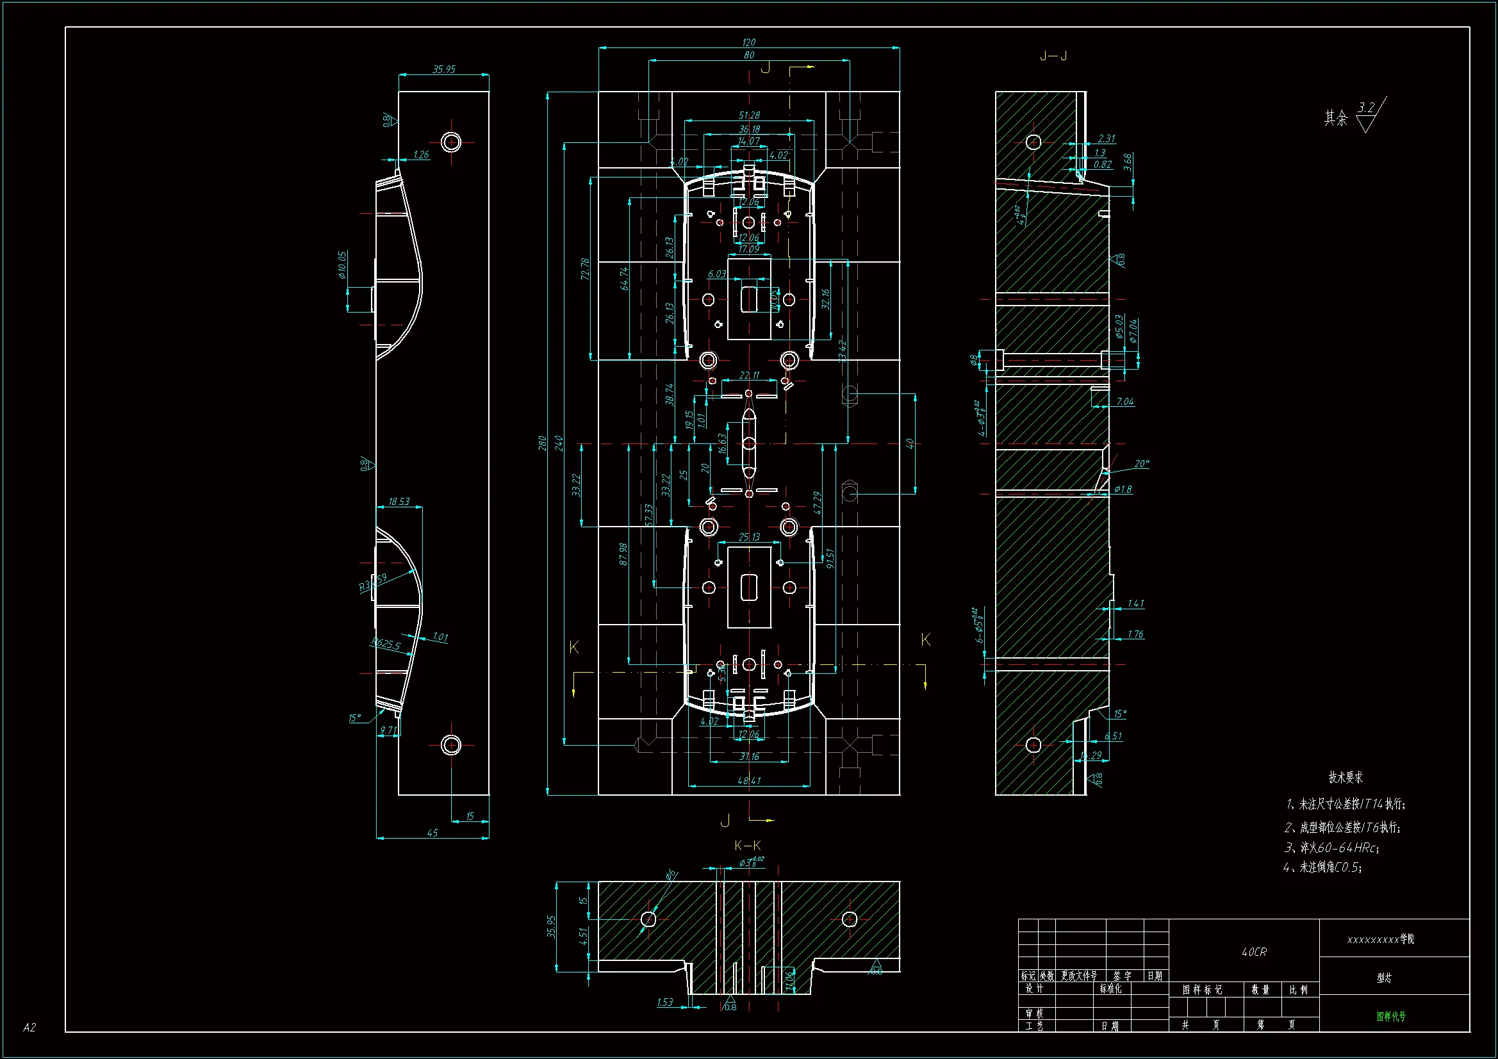The width and height of the screenshot is (1498, 1059).
Task: Select the 未注倒角C0.5 requirement text
Action: click(1322, 867)
